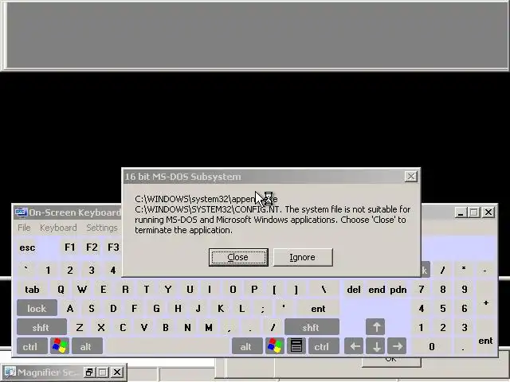Image resolution: width=510 pixels, height=382 pixels.
Task: Toggle the left alt key
Action: (87, 346)
